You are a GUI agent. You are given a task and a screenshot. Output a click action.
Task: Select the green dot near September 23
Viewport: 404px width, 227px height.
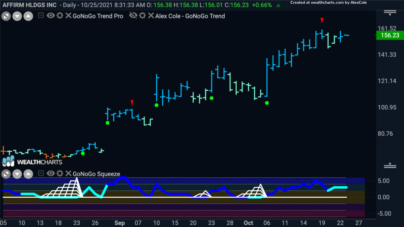point(211,98)
